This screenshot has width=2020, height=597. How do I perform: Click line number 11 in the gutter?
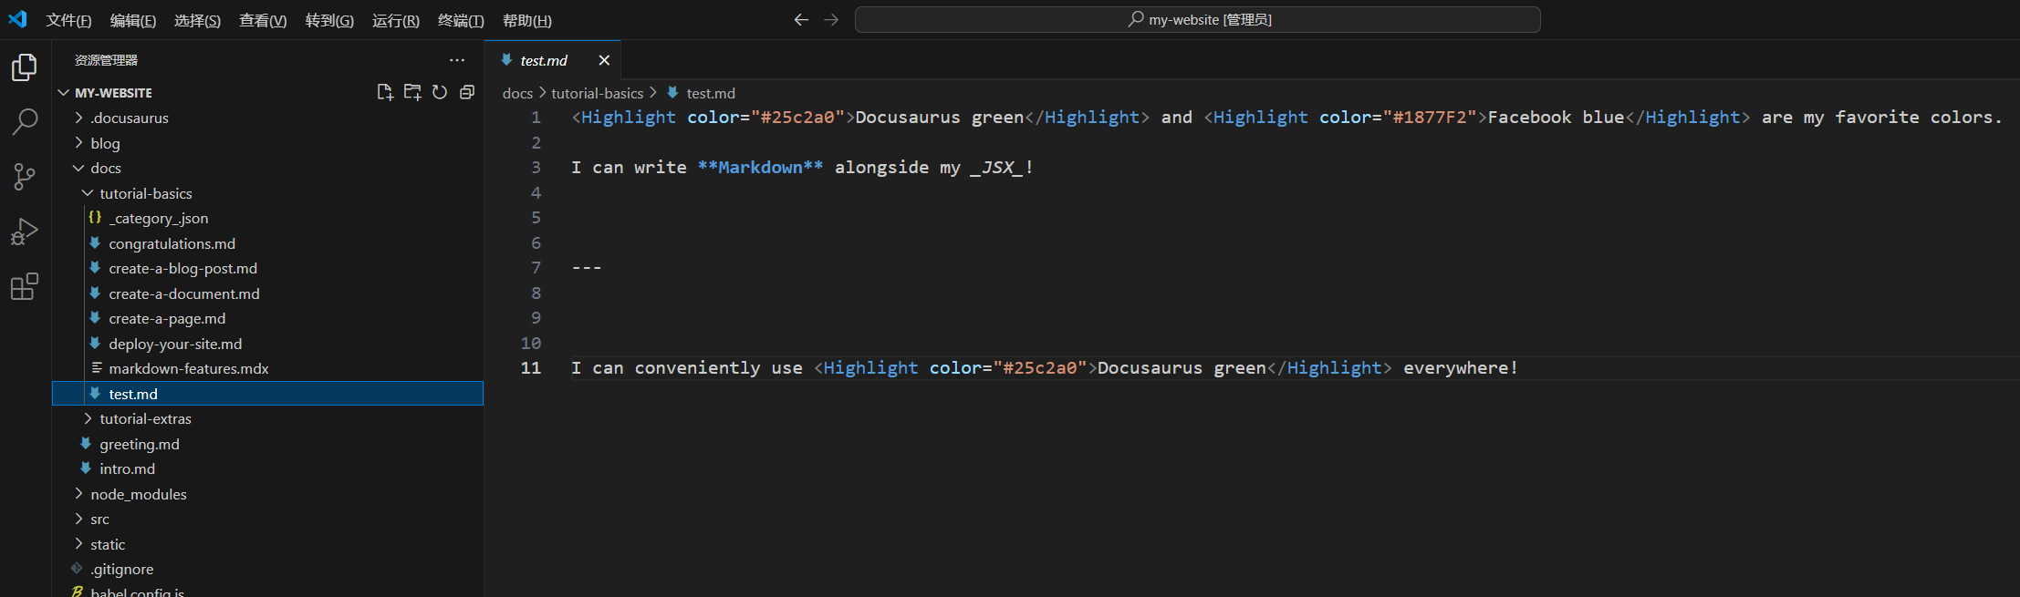(x=530, y=368)
